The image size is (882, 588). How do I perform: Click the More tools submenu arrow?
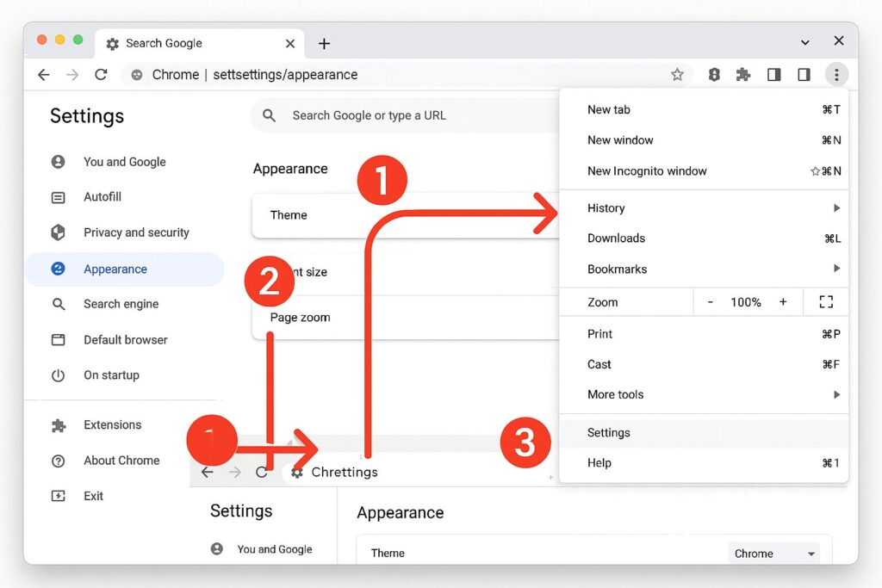pos(836,394)
